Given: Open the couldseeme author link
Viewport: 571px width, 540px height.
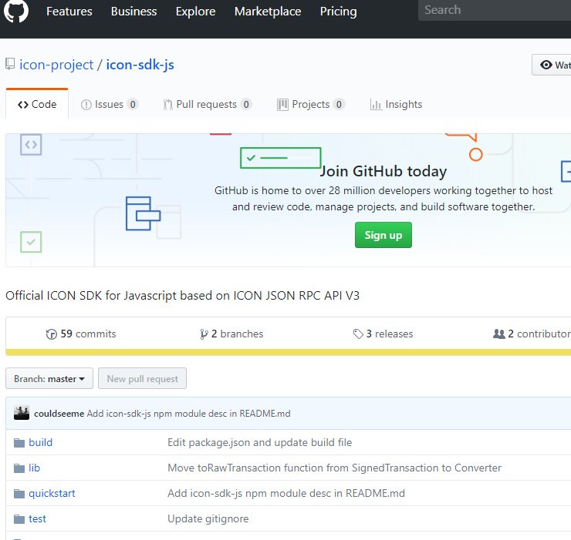Looking at the screenshot, I should pyautogui.click(x=59, y=414).
